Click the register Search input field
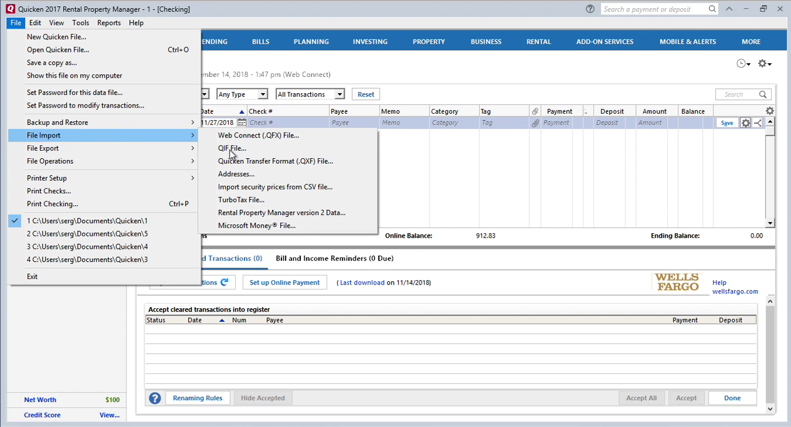 [737, 94]
